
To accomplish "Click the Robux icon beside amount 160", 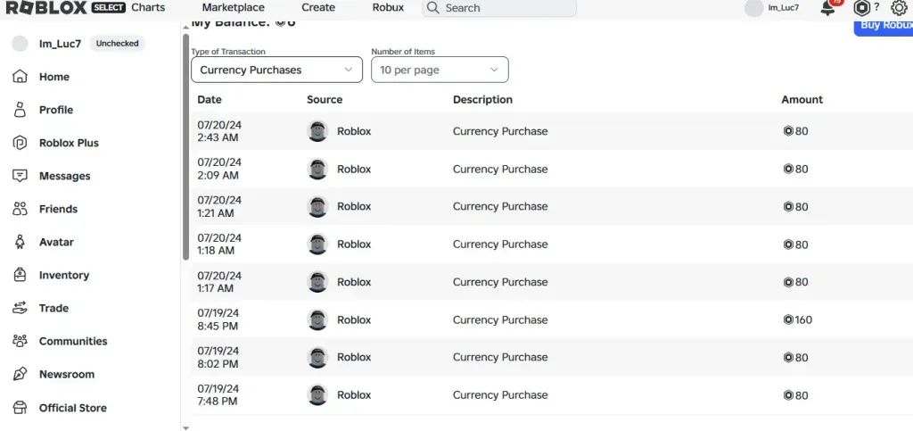I will coord(788,319).
